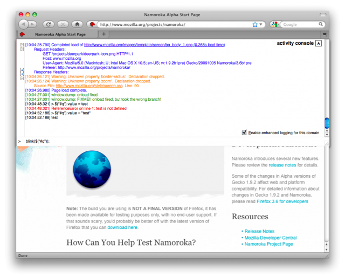Collapse the Completed load log entry
The image size is (345, 279).
pyautogui.click(x=22, y=45)
